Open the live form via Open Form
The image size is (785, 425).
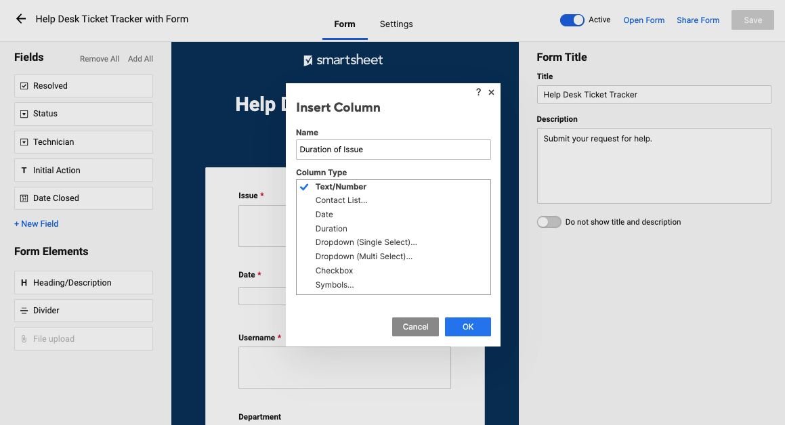643,20
